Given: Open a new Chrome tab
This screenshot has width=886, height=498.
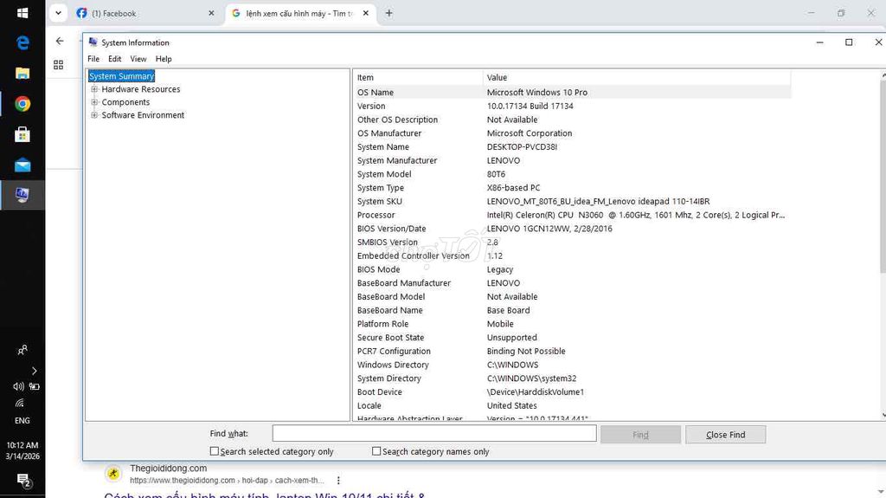Looking at the screenshot, I should click(388, 13).
